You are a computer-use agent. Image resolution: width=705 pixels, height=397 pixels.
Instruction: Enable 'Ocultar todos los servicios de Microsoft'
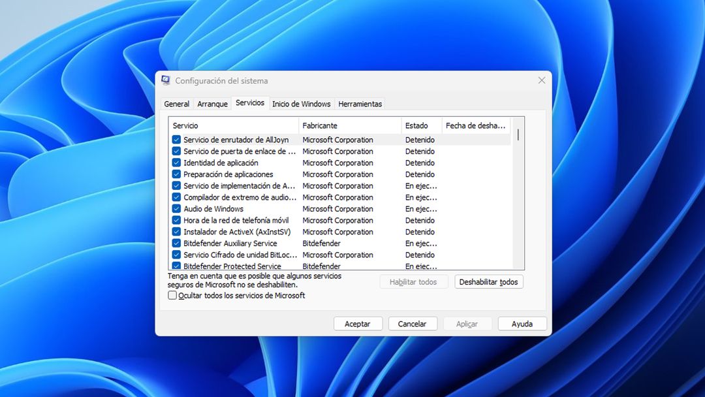point(172,296)
